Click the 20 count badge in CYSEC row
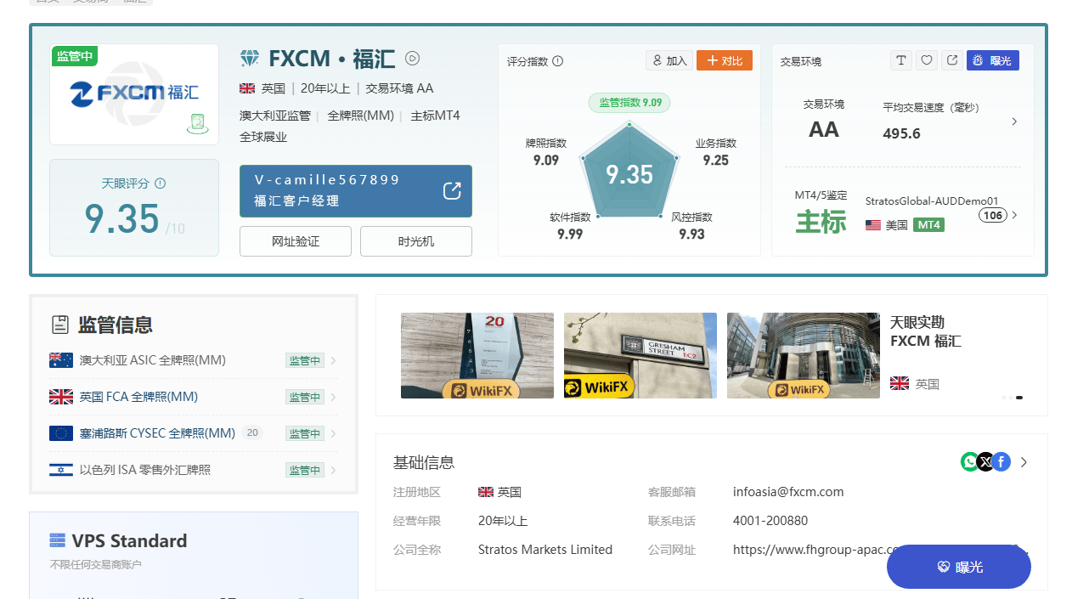The height and width of the screenshot is (599, 1072). tap(251, 432)
